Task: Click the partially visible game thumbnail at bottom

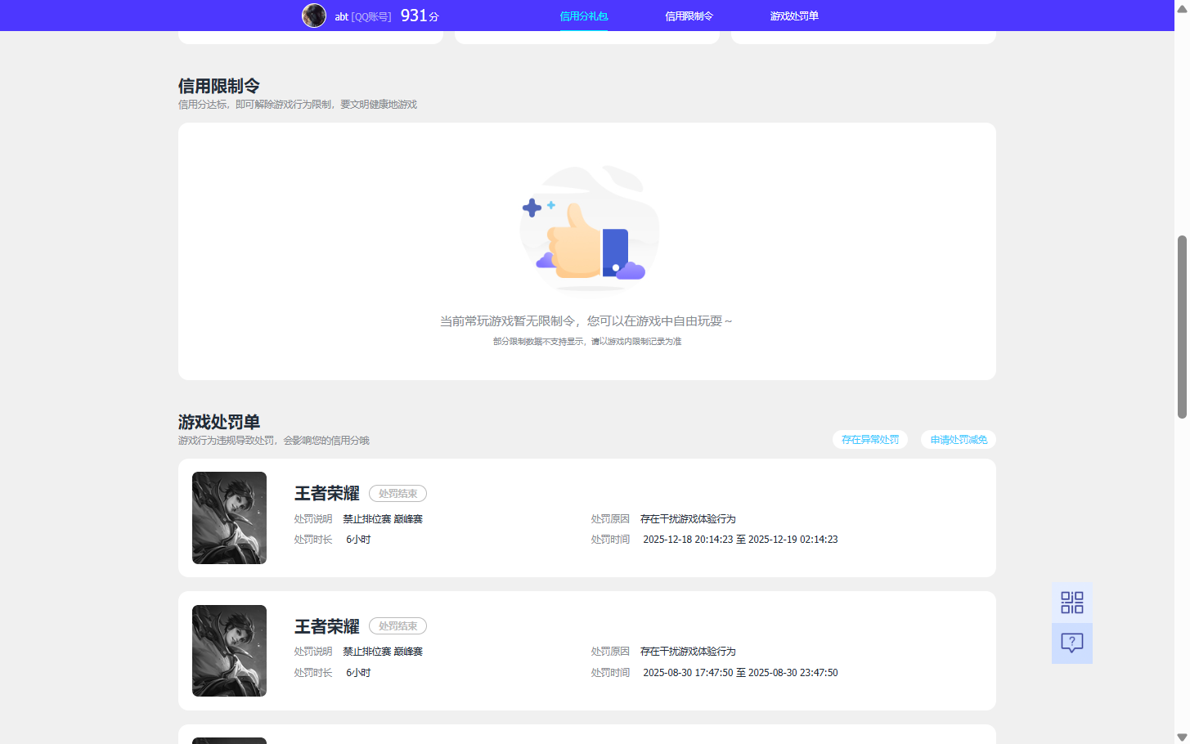Action: [229, 740]
